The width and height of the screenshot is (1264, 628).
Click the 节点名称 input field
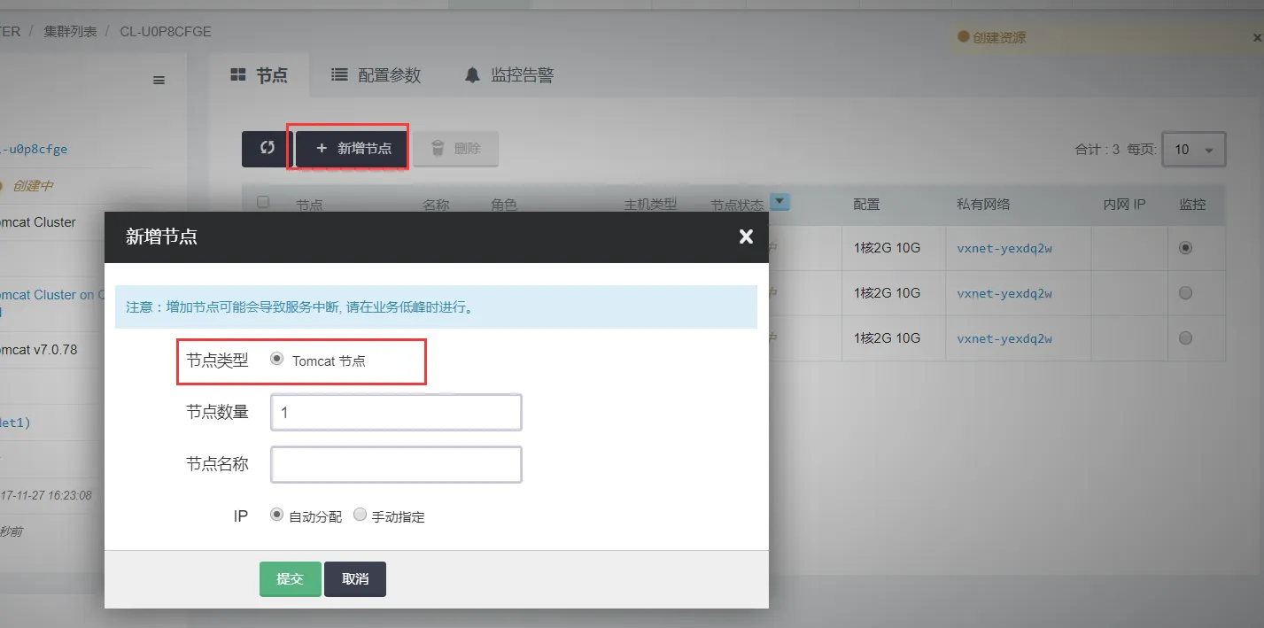pyautogui.click(x=396, y=465)
